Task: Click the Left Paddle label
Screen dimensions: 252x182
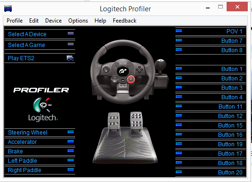Action: click(x=23, y=161)
